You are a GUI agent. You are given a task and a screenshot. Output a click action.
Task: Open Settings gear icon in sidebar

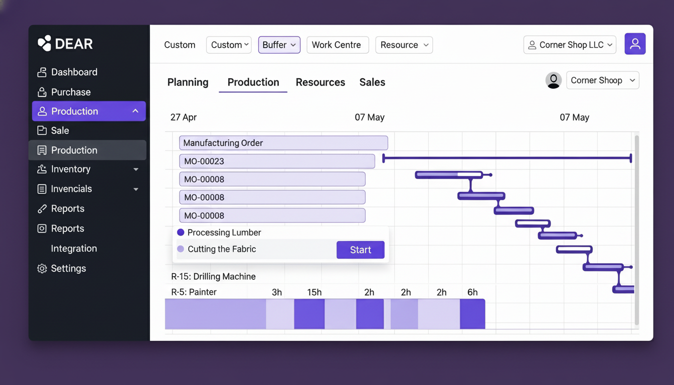pyautogui.click(x=42, y=269)
